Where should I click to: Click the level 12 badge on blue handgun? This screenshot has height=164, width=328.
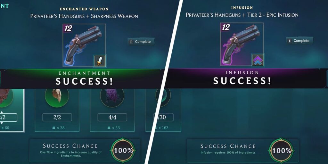click(x=68, y=28)
